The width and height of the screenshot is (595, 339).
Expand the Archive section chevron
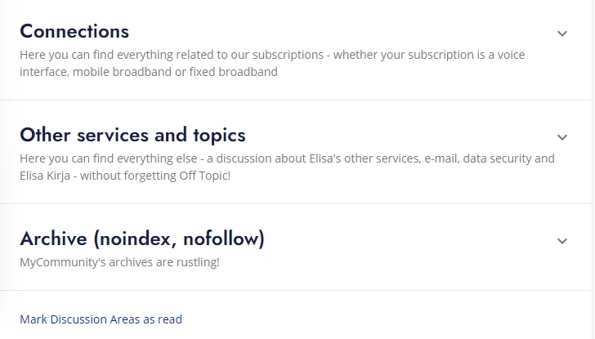coord(562,241)
